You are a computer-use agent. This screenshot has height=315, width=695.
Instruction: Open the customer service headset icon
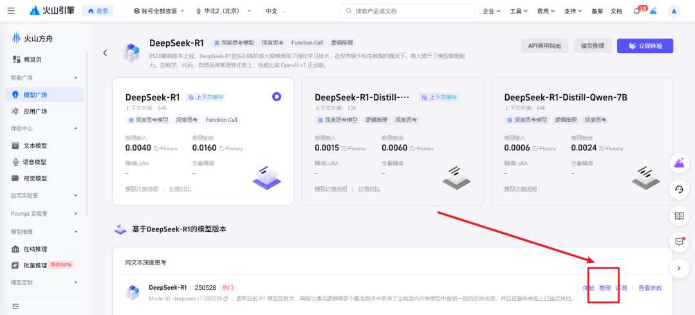679,189
